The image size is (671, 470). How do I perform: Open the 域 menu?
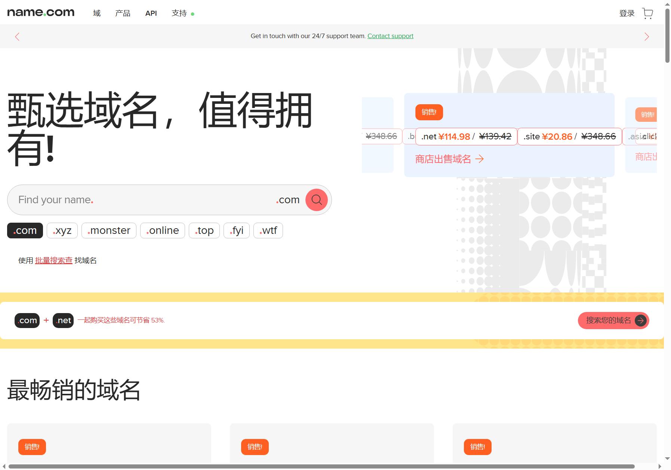[x=97, y=13]
